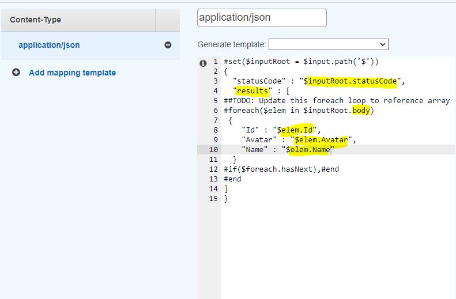Click line number 10 in the gutter

[x=213, y=150]
